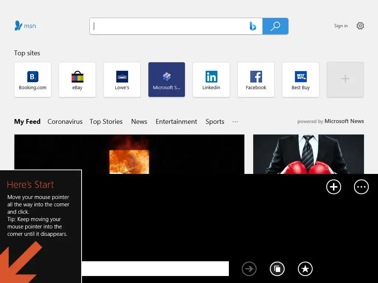The image size is (378, 283).
Task: Open Microsoft Store top site tile
Action: tap(166, 80)
